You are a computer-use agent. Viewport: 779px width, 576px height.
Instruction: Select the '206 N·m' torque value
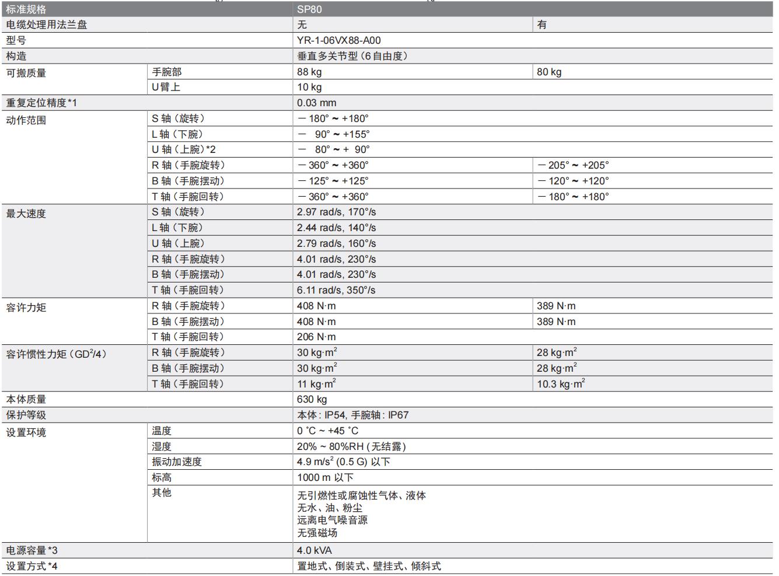[316, 337]
